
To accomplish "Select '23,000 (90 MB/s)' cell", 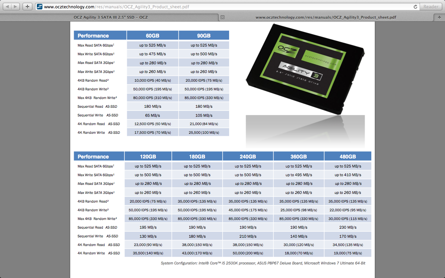I will click(x=148, y=245).
